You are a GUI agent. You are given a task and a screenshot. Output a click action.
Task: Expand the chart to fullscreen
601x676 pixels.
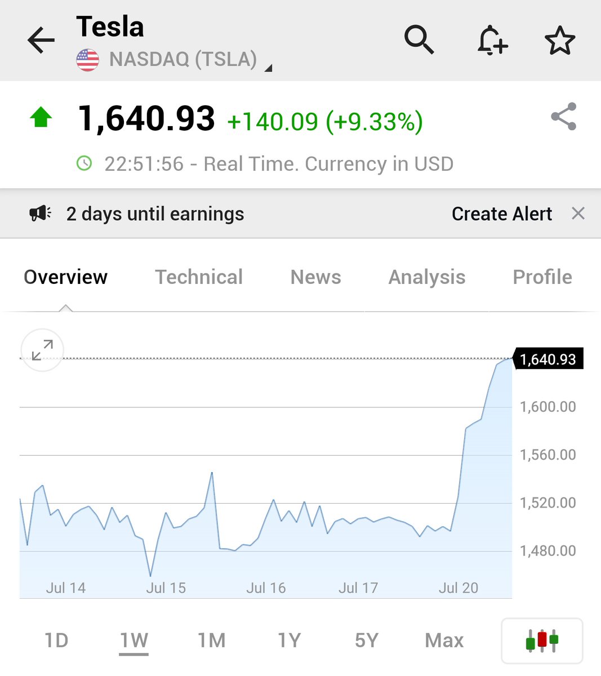(x=42, y=350)
